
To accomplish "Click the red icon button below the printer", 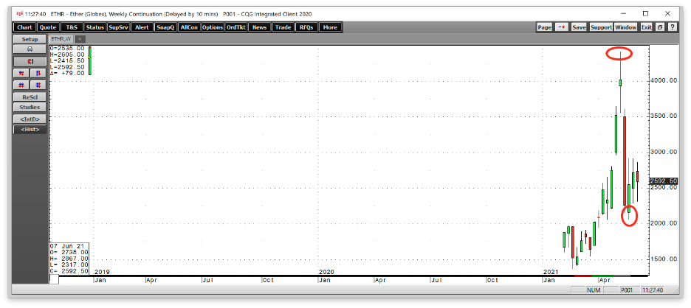I will [30, 61].
